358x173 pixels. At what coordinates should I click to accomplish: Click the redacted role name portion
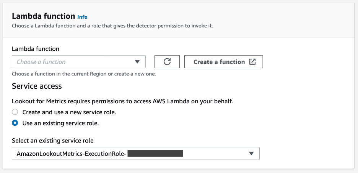click(x=155, y=154)
